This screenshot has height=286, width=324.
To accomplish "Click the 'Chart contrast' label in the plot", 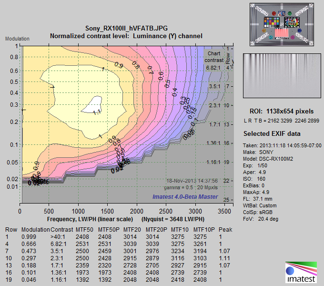I will pos(214,57).
